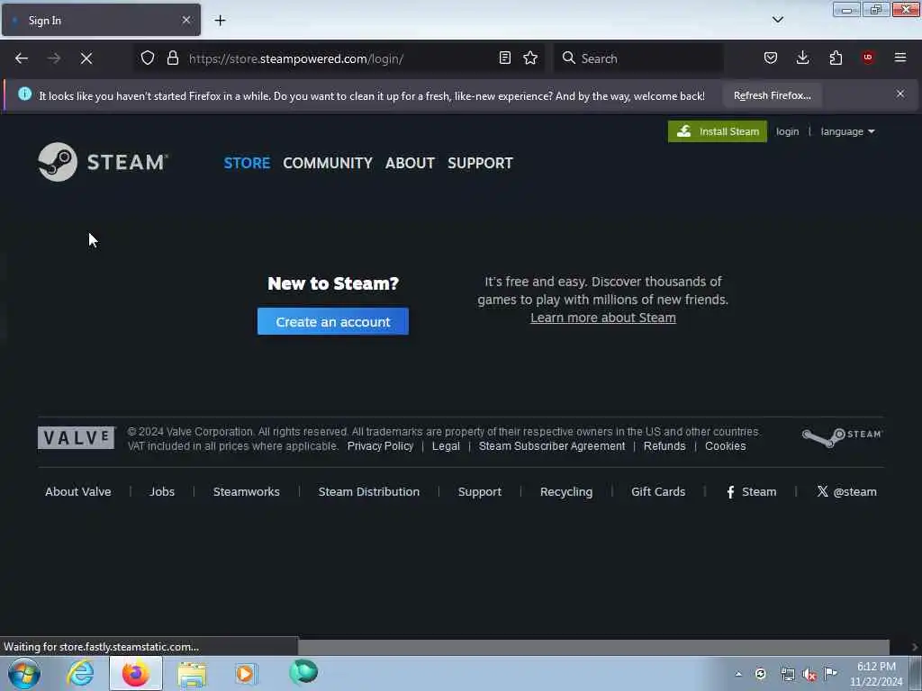922x691 pixels.
Task: Open the Cookies footer link
Action: [726, 446]
